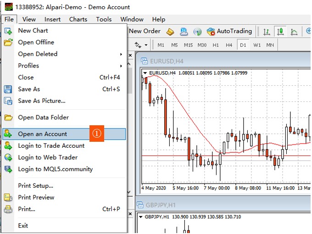The height and width of the screenshot is (234, 312).
Task: Open the Insert menu
Action: click(x=52, y=19)
